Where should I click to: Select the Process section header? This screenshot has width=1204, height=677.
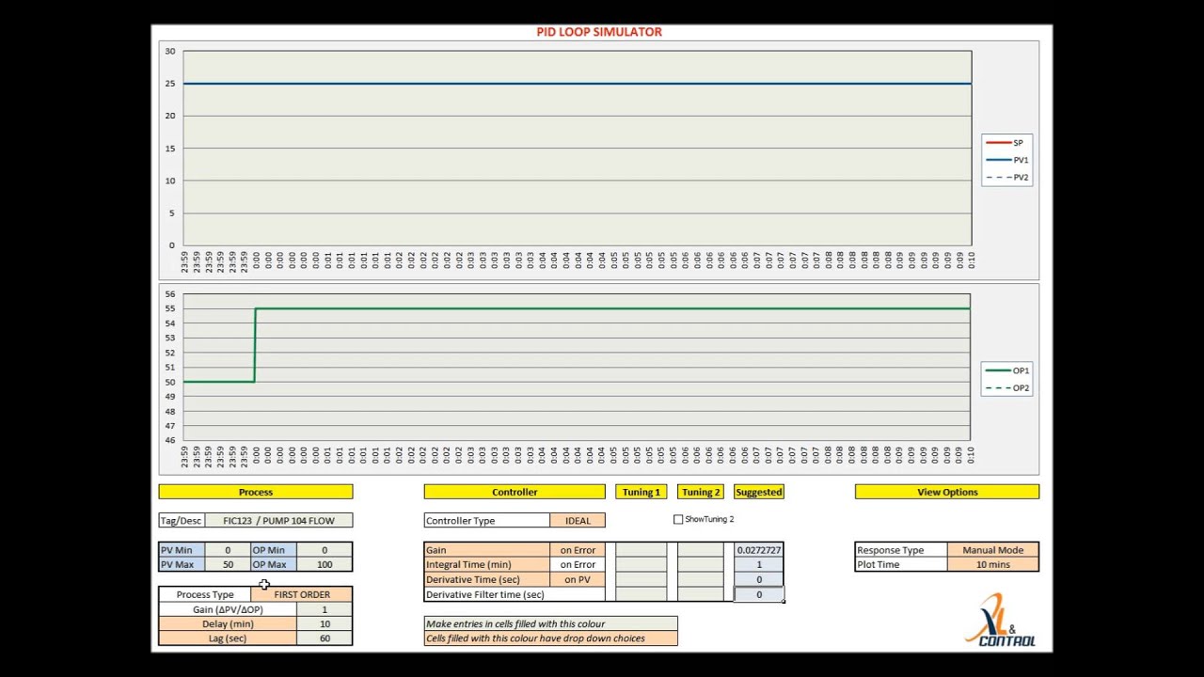coord(256,492)
